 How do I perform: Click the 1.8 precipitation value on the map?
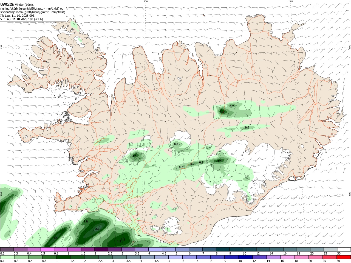click(x=55, y=238)
